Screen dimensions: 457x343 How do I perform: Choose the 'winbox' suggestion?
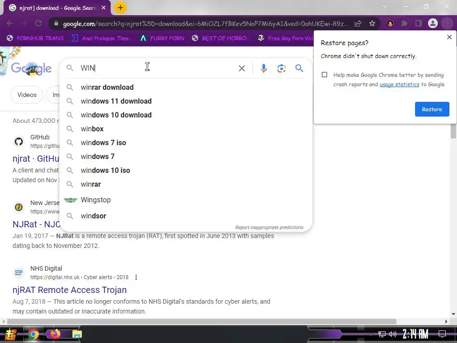(186, 129)
